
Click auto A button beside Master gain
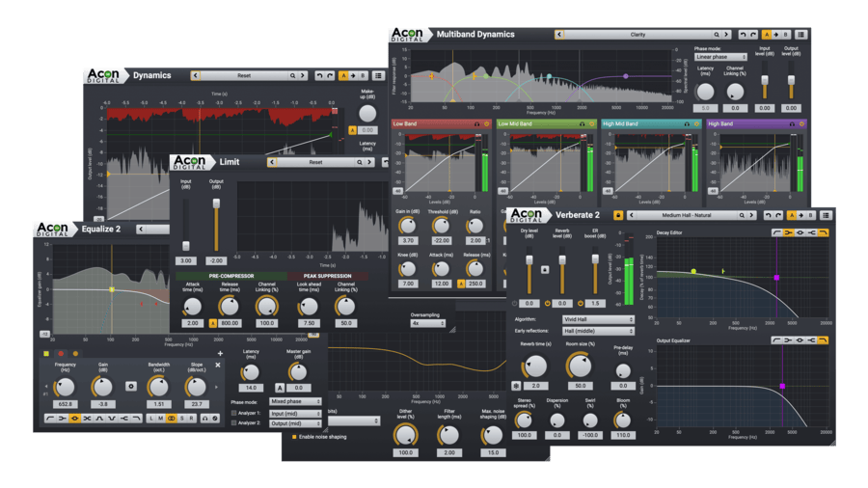(280, 388)
